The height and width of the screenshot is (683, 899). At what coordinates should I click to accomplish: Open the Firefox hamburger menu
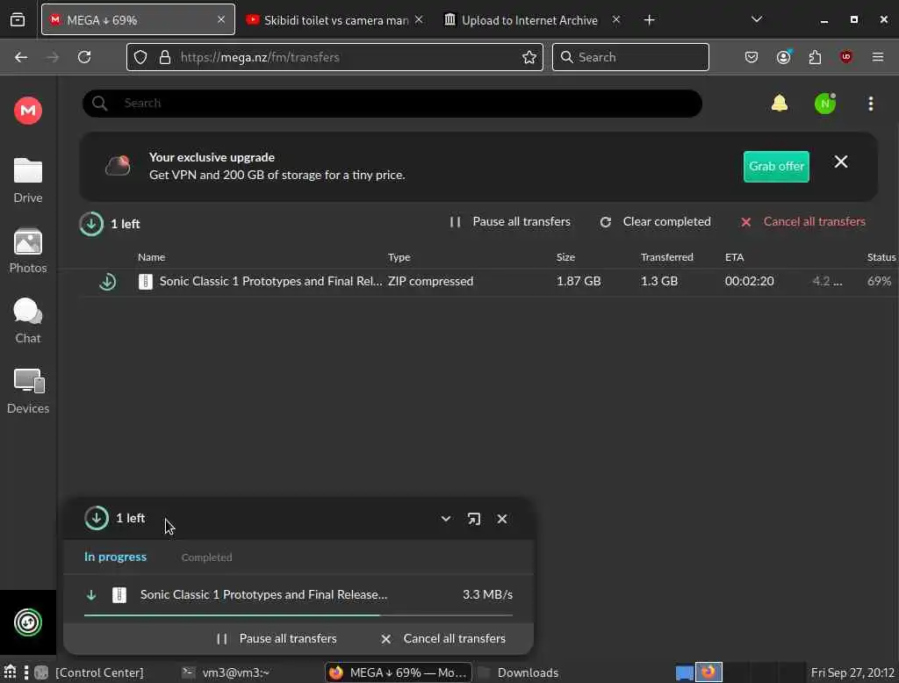(878, 57)
